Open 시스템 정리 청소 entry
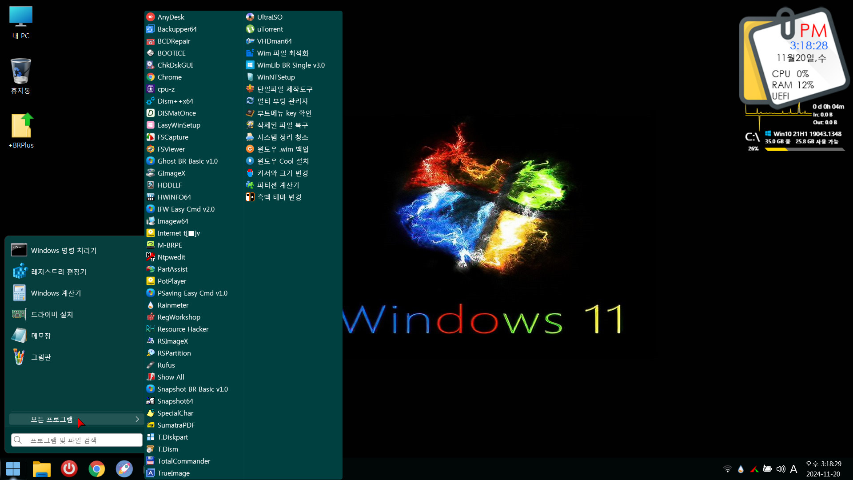 coord(277,137)
